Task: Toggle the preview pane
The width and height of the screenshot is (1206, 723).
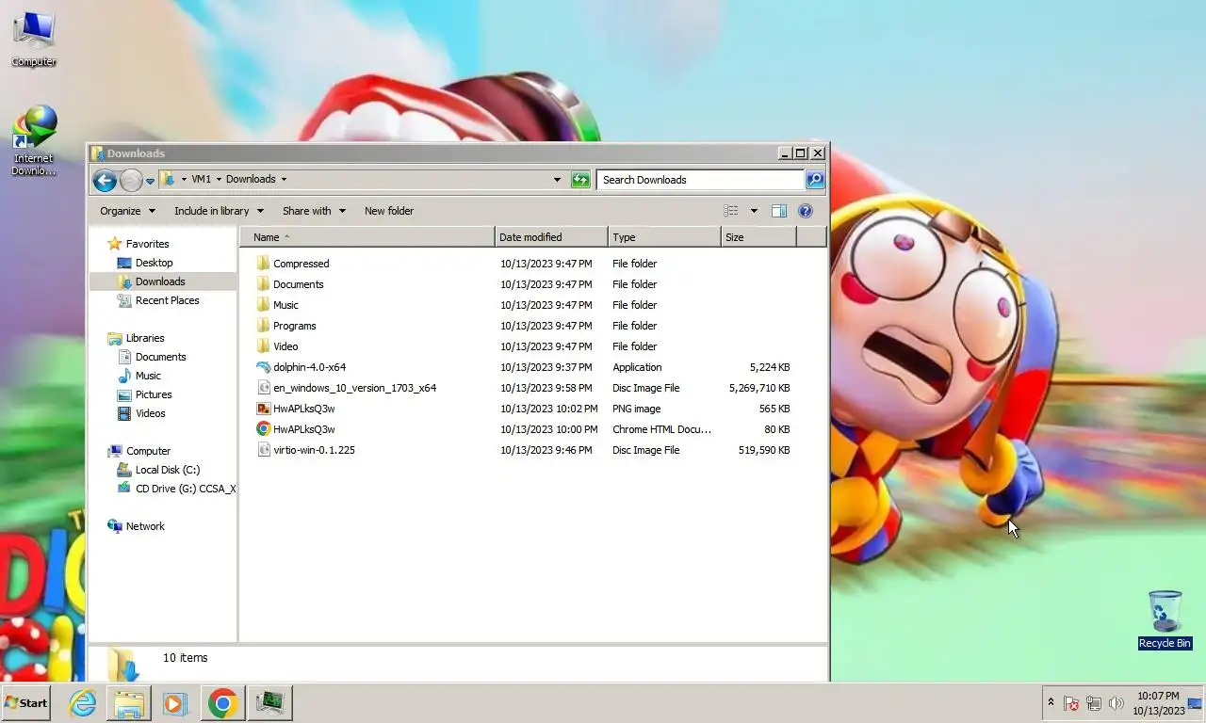Action: (779, 211)
